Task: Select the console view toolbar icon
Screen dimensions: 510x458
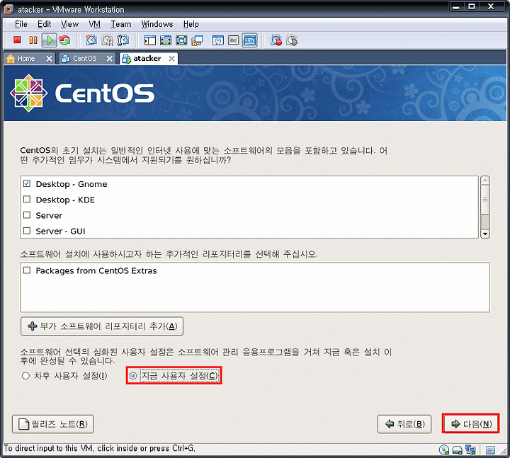Action: (249, 40)
